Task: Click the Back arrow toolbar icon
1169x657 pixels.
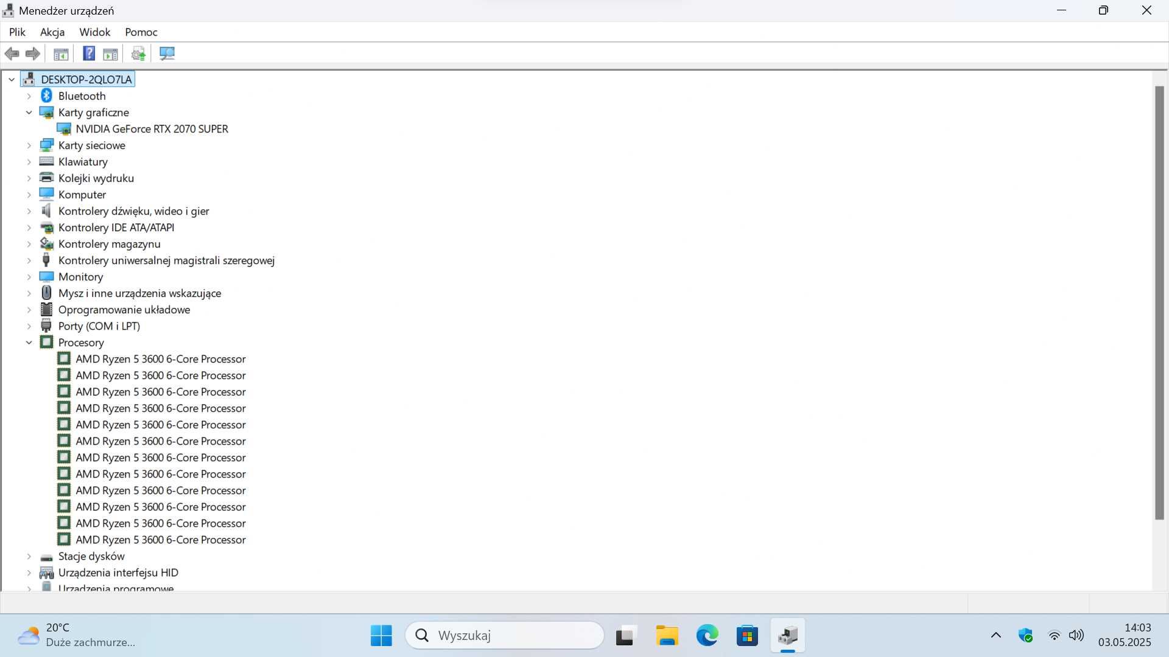Action: pyautogui.click(x=12, y=54)
